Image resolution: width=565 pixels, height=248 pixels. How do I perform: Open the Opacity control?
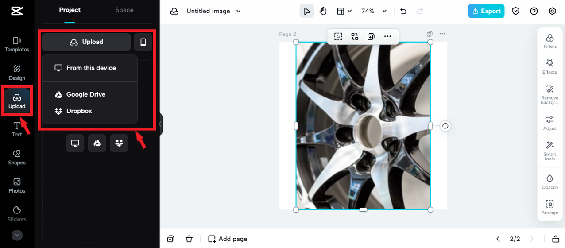[x=550, y=182]
